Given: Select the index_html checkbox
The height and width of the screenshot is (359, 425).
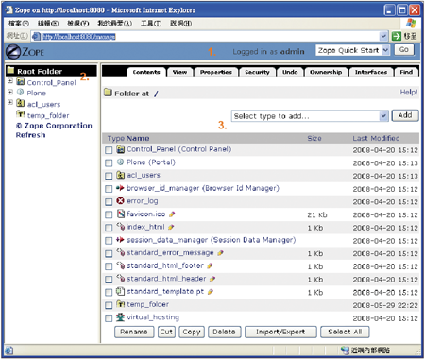Looking at the screenshot, I should [x=109, y=228].
